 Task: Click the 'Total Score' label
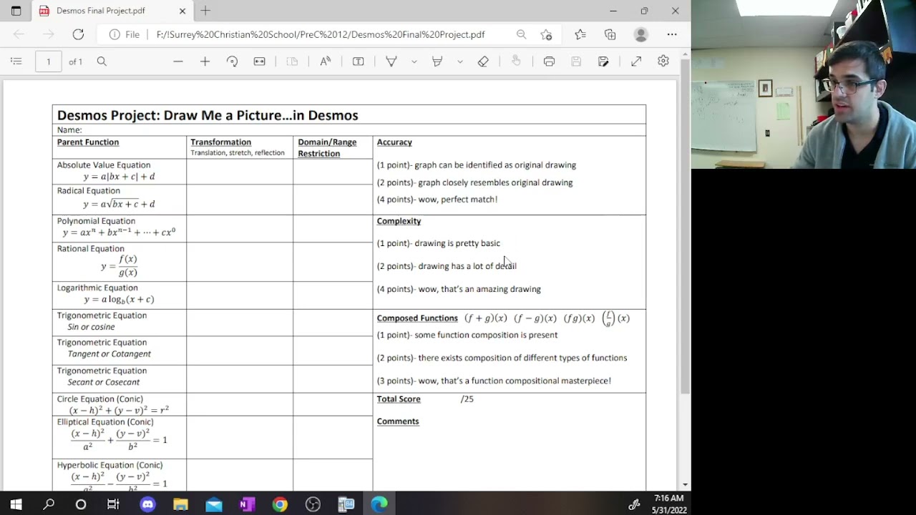click(399, 399)
